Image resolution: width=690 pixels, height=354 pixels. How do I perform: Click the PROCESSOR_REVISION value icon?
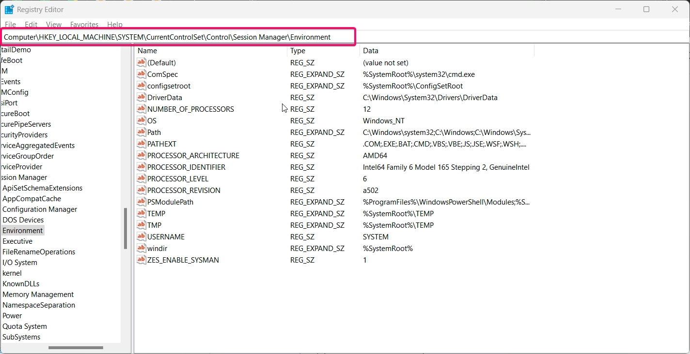click(141, 190)
